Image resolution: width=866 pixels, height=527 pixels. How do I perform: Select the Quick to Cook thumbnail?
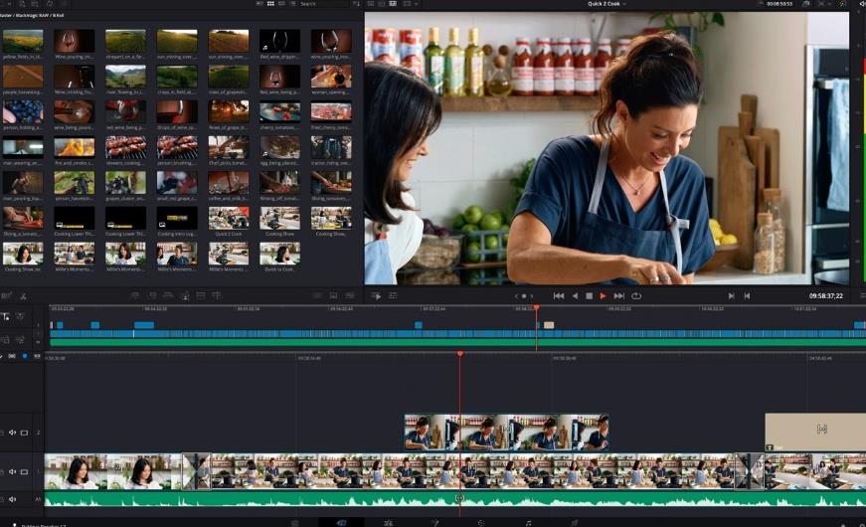tap(280, 254)
